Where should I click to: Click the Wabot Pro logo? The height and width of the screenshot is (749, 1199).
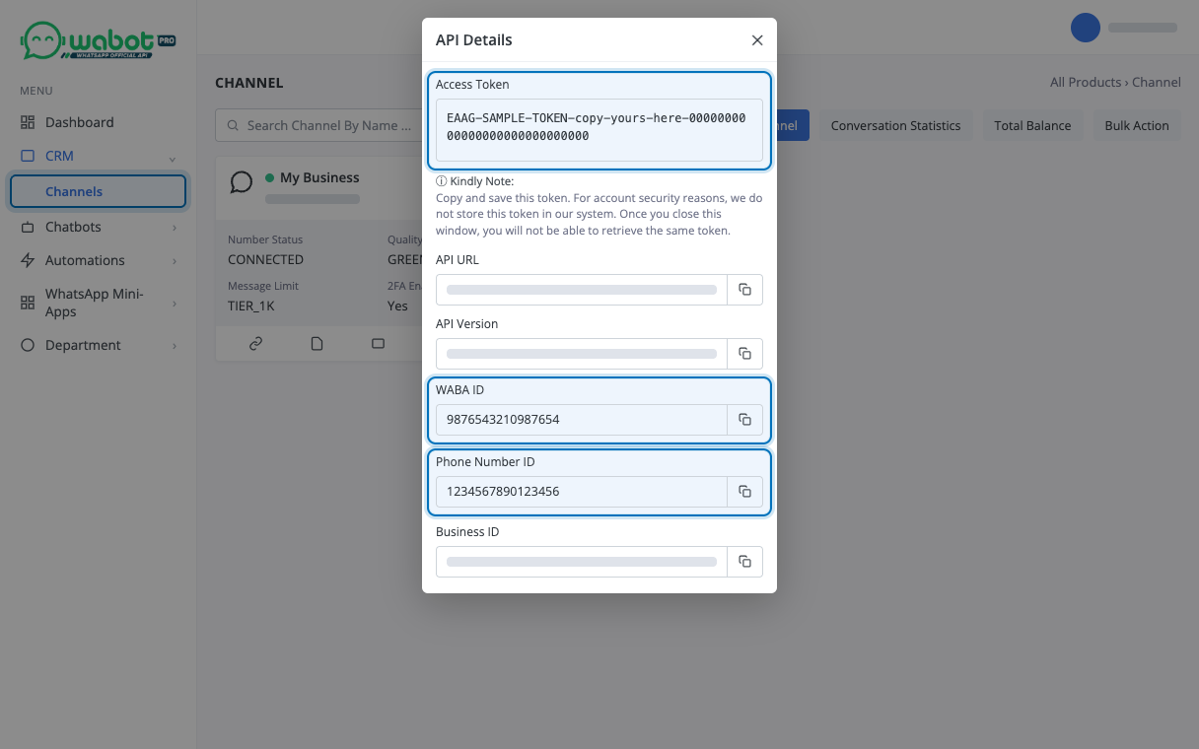(98, 41)
